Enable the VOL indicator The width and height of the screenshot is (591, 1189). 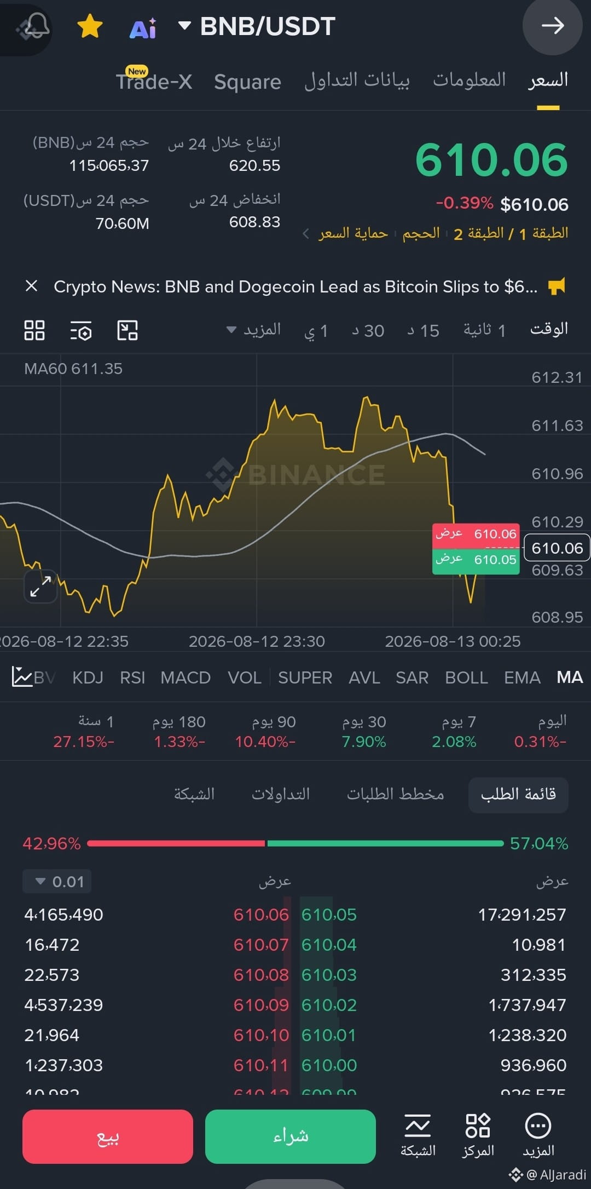pyautogui.click(x=244, y=677)
